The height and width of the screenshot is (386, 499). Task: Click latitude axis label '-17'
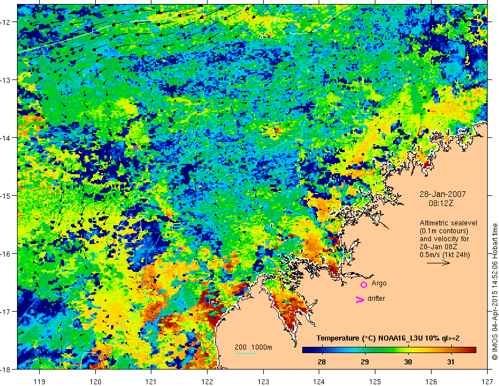(6, 312)
